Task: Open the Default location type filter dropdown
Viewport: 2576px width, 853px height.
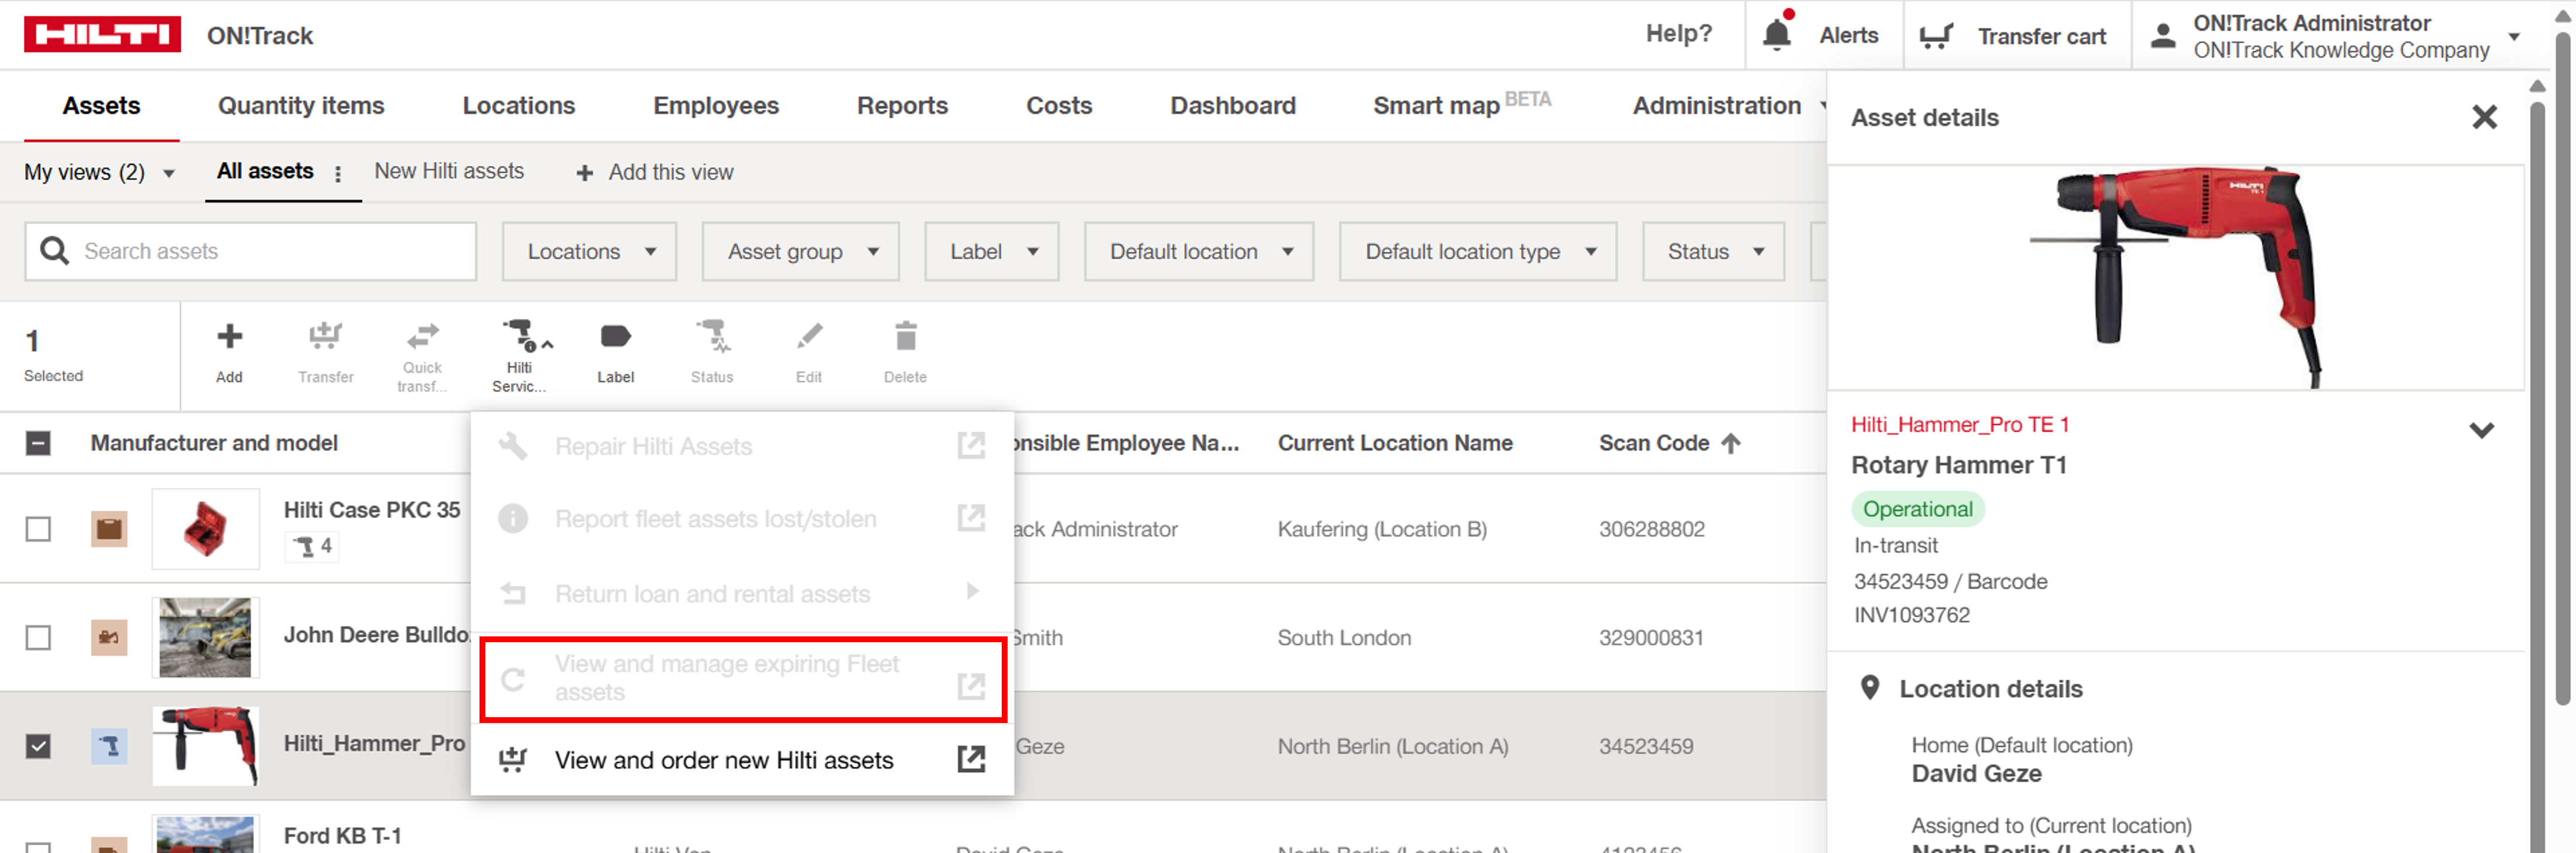Action: coord(1478,251)
